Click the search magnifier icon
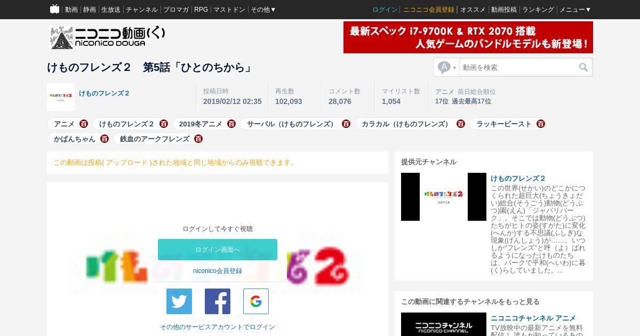This screenshot has height=336, width=640. (x=583, y=67)
